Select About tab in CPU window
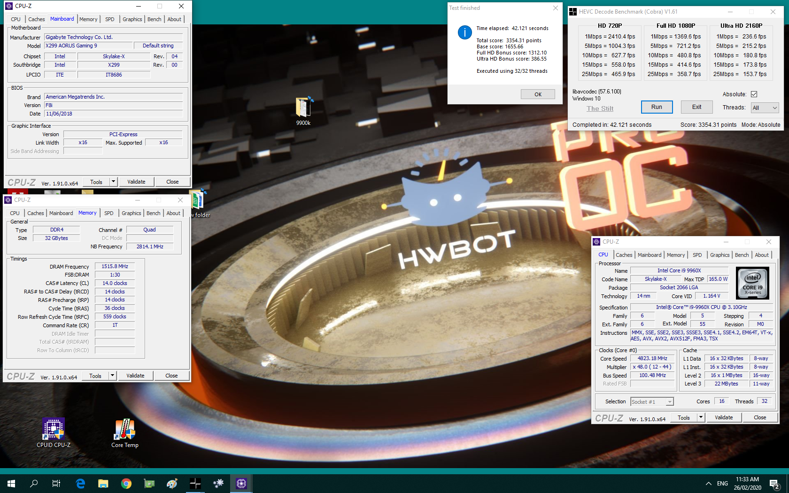Image resolution: width=789 pixels, height=493 pixels. click(762, 255)
